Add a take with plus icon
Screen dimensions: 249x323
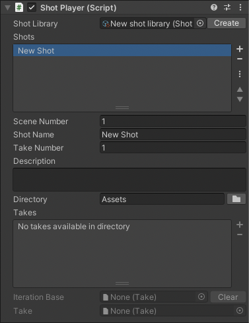pos(240,225)
